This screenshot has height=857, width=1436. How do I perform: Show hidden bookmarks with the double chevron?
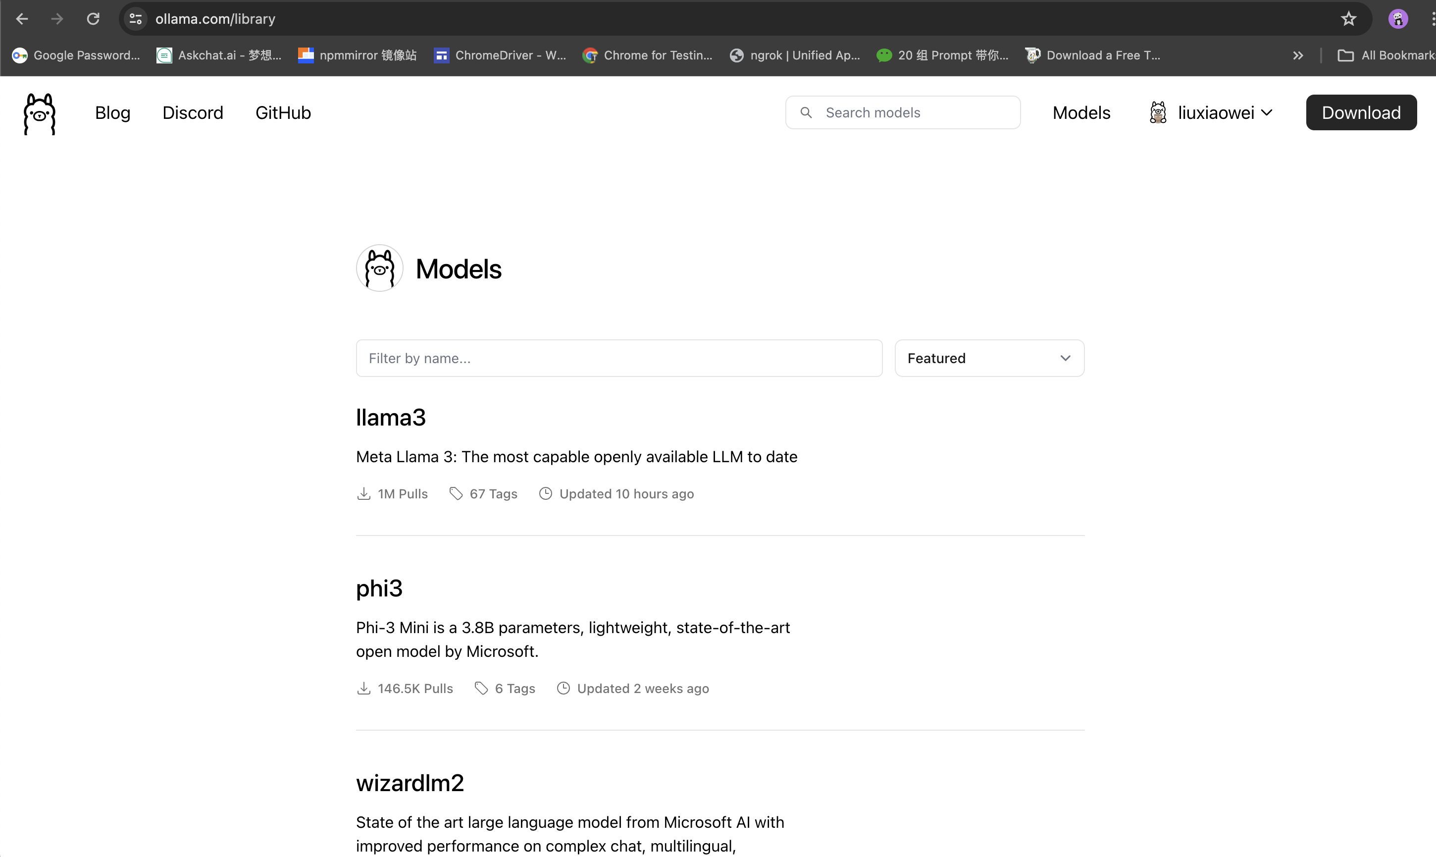coord(1298,55)
